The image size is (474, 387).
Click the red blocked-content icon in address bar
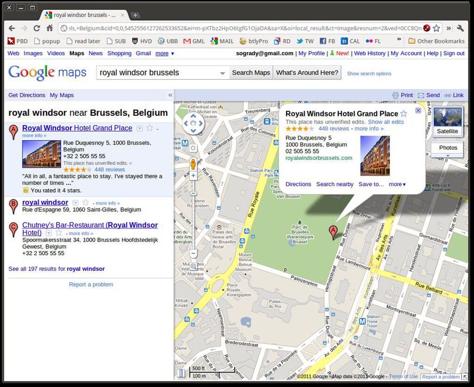click(427, 29)
